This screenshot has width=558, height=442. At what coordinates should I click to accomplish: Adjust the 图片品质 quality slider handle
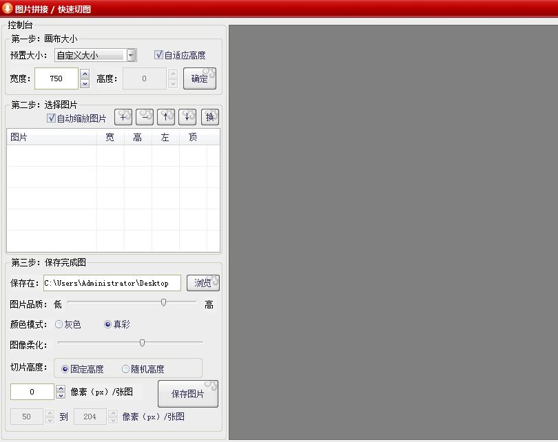(163, 302)
